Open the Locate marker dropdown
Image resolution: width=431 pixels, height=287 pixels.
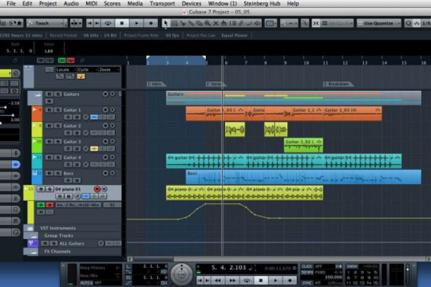click(66, 70)
